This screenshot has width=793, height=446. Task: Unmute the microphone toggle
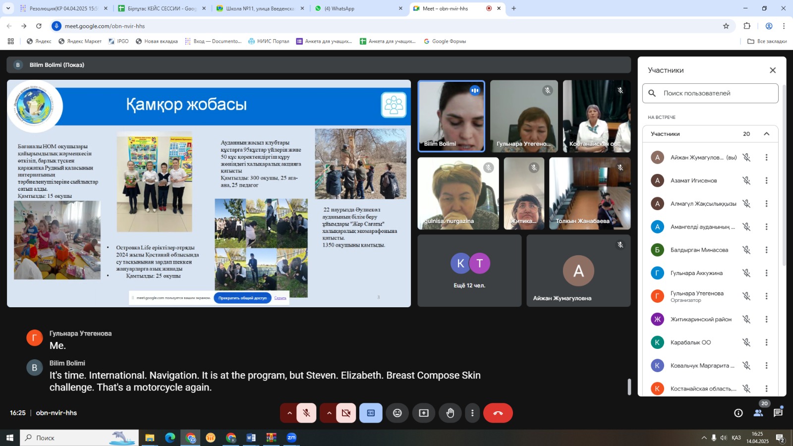tap(306, 413)
